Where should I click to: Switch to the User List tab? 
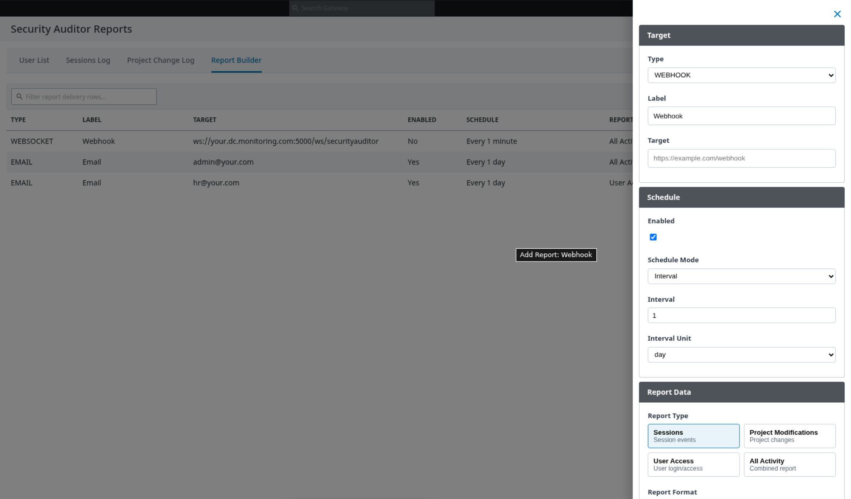coord(34,60)
